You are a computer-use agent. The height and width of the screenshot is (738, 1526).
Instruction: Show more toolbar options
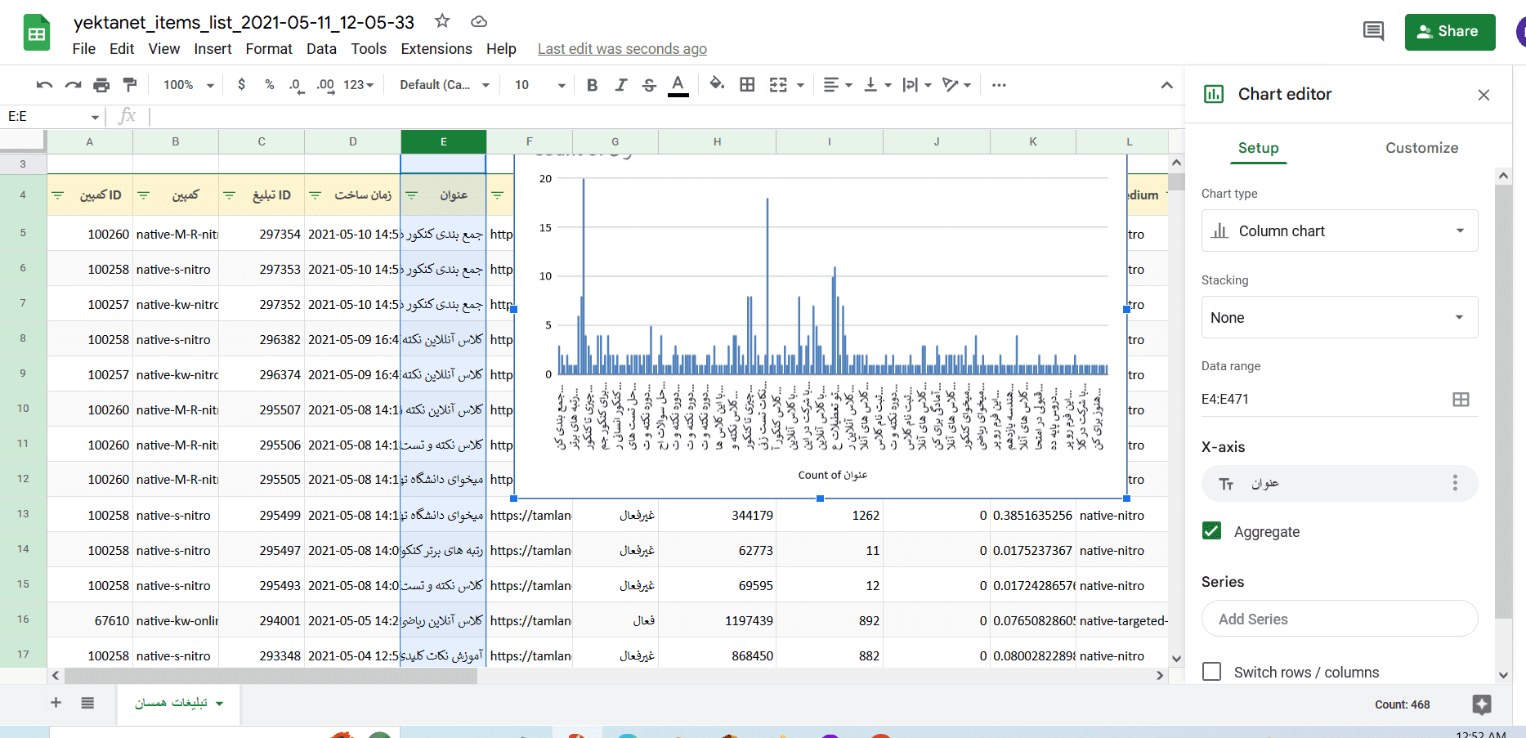pyautogui.click(x=999, y=85)
